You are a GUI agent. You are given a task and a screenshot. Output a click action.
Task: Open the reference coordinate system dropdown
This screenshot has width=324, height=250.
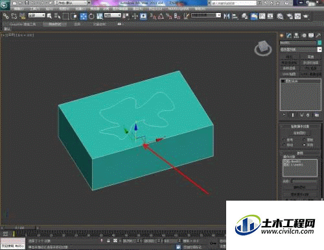tap(113, 15)
